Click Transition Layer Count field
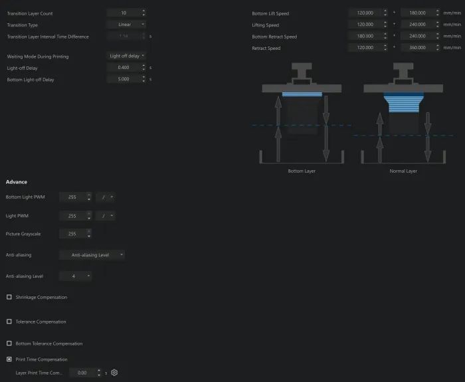 tap(124, 13)
